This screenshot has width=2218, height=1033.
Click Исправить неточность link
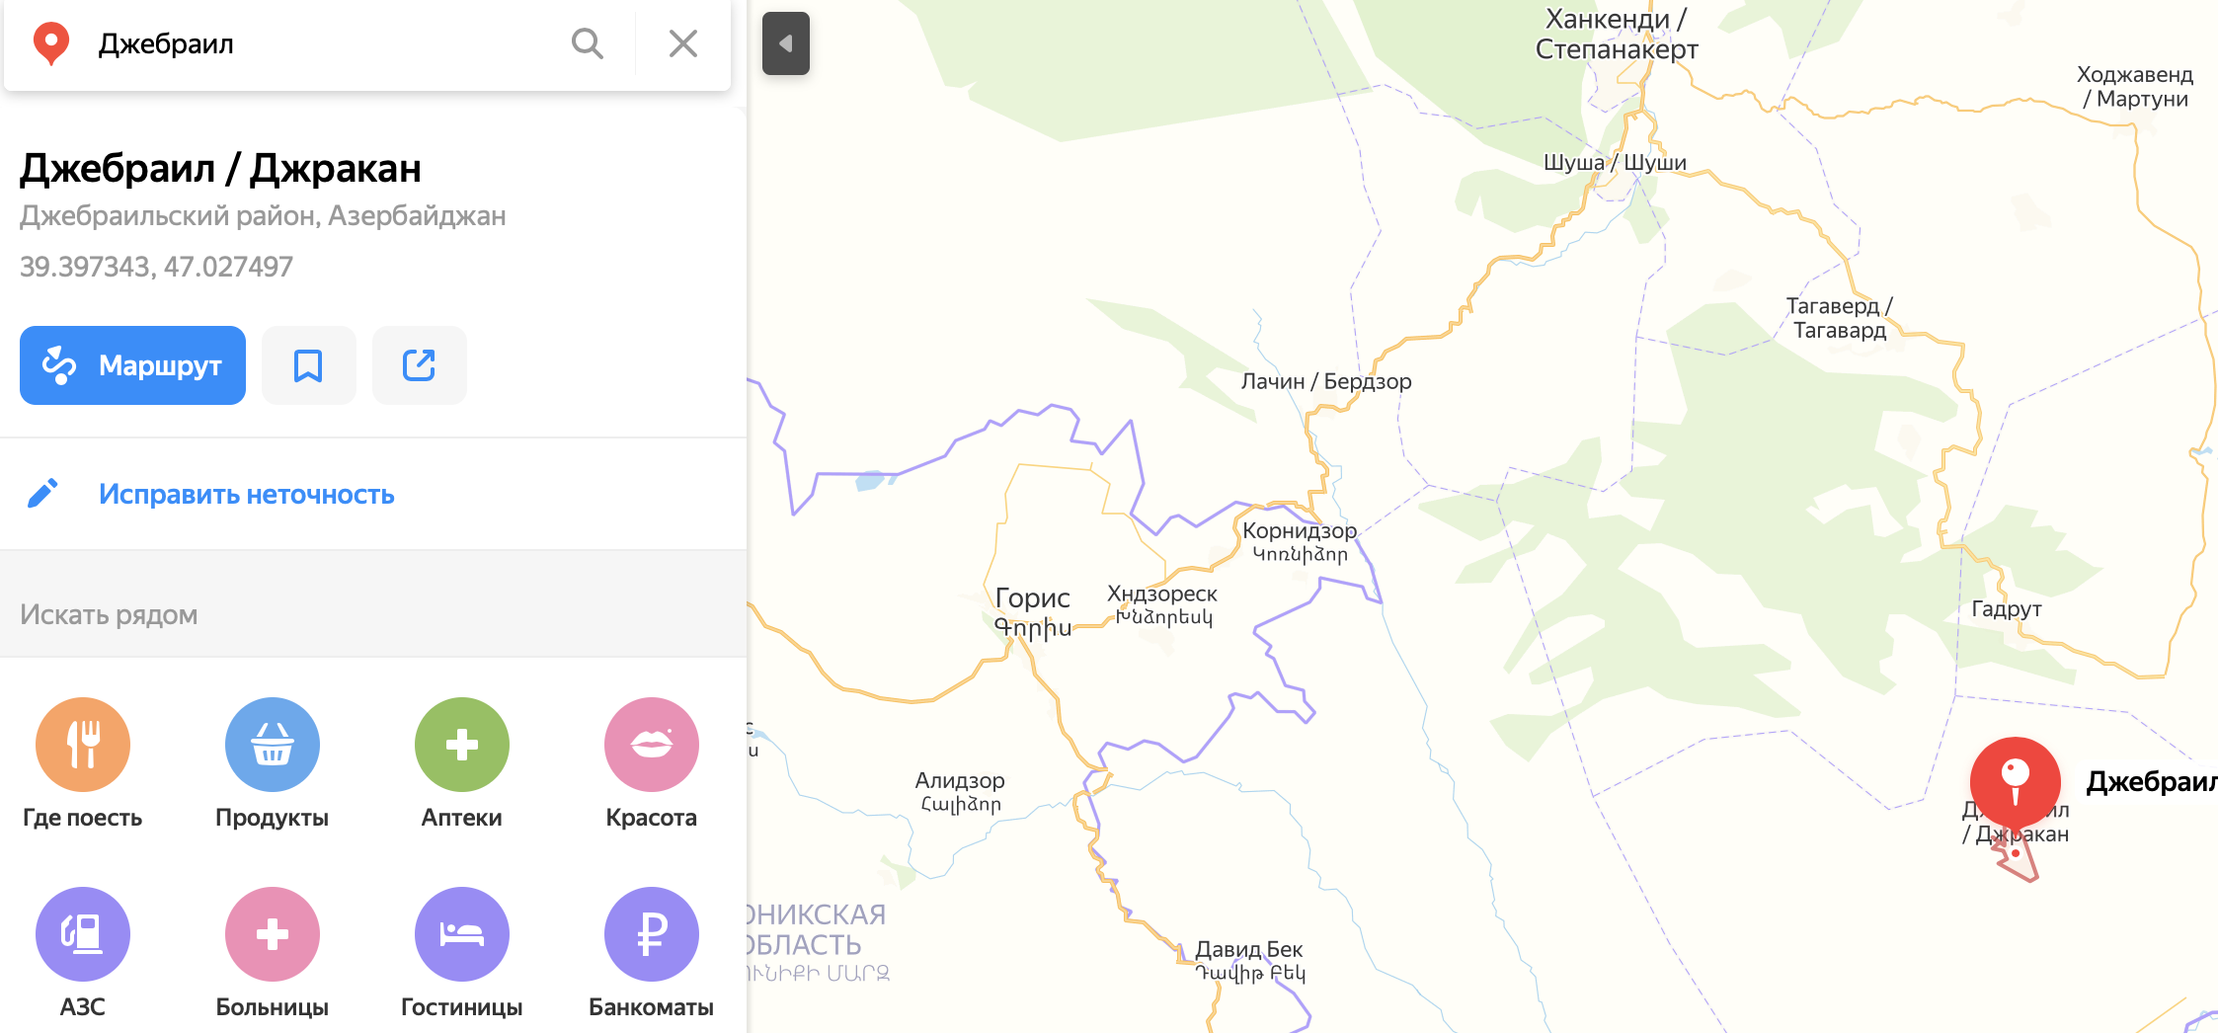[246, 494]
